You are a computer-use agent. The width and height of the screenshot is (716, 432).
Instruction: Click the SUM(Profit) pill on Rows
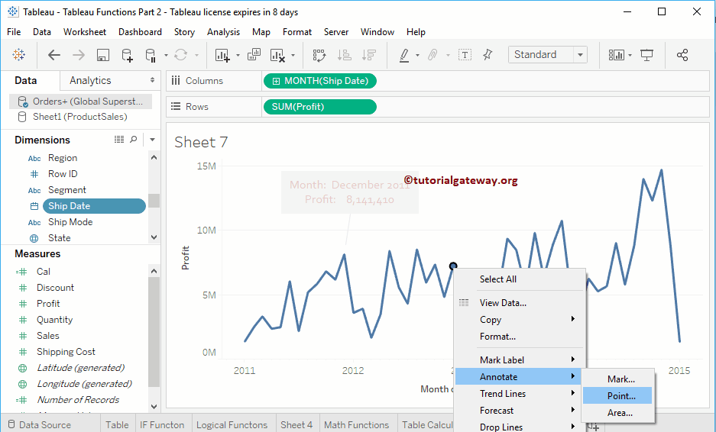pos(319,107)
